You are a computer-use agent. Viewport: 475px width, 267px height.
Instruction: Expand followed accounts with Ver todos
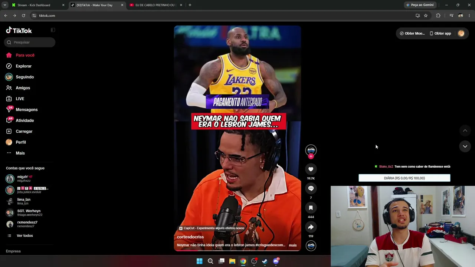20,235
